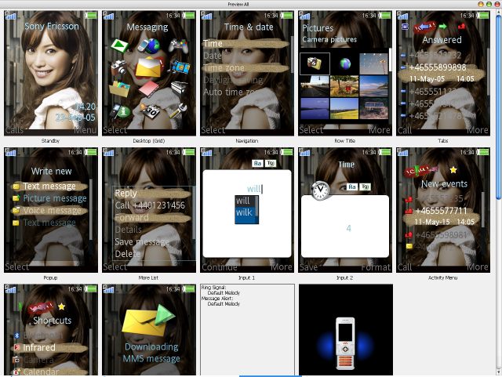
Task: Click the radio icon in Desktop grid
Action: point(179,89)
